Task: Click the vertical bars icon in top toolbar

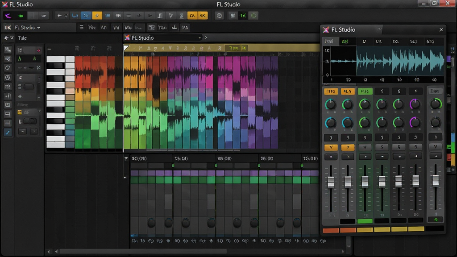Action: 160,16
